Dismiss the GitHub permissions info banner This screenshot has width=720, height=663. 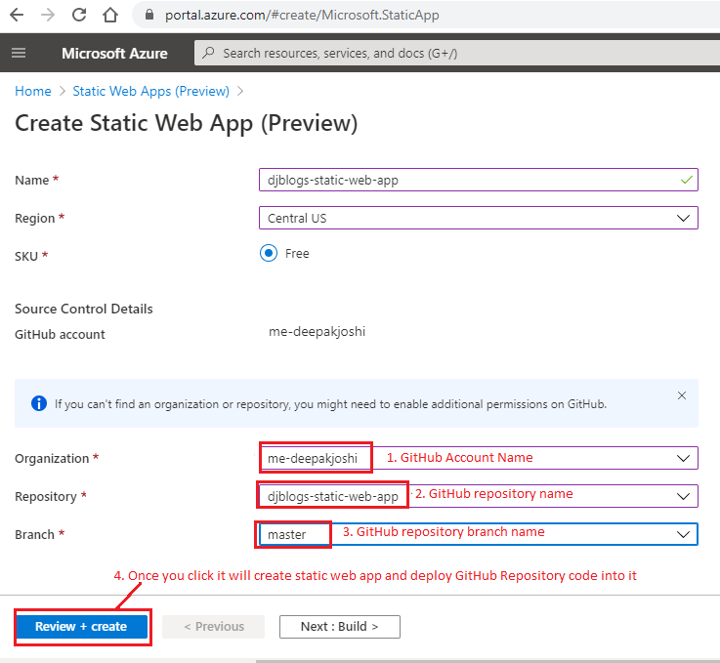click(682, 395)
